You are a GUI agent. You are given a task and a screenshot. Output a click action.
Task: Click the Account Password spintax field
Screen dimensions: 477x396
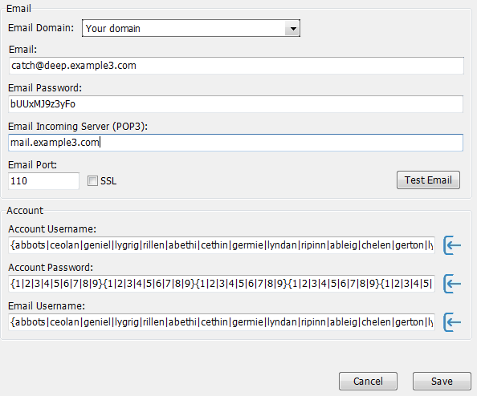point(222,284)
